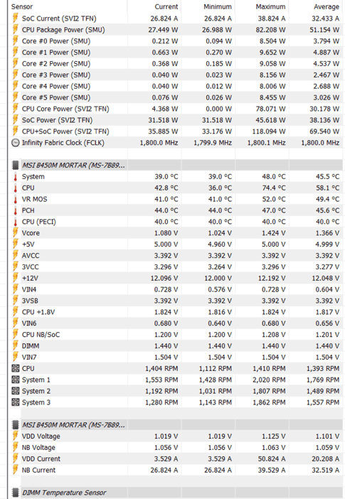The image size is (345, 499).
Task: Click the chip icon of DIMM Temperature Sensor group
Action: pyautogui.click(x=15, y=493)
